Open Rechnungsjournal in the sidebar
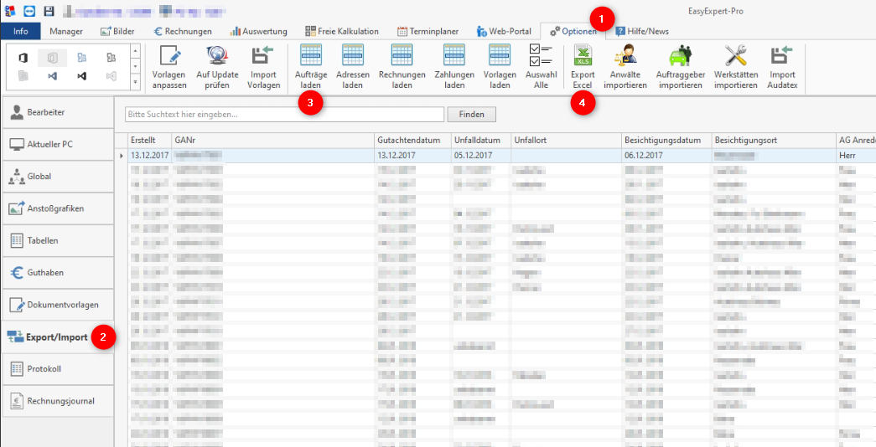Screen dimensions: 876x447 (x=57, y=401)
